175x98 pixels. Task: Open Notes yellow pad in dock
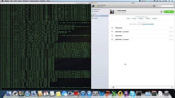click(x=58, y=94)
